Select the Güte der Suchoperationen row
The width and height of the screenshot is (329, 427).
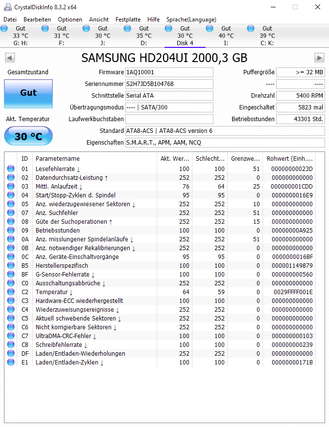tap(160, 222)
